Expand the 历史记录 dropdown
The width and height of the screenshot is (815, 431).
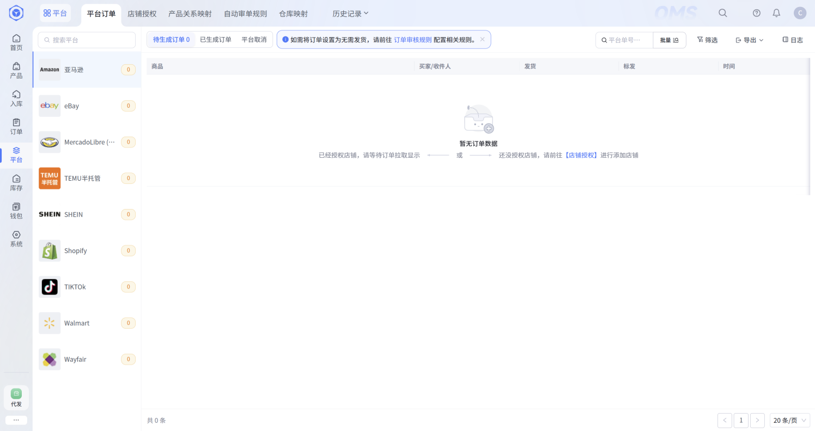[x=351, y=14]
